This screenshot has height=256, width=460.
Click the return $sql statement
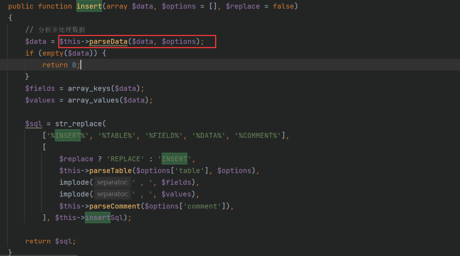click(50, 241)
